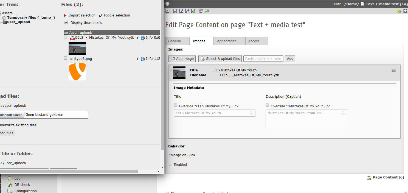Click the Add image button
This screenshot has width=408, height=193.
[x=182, y=59]
